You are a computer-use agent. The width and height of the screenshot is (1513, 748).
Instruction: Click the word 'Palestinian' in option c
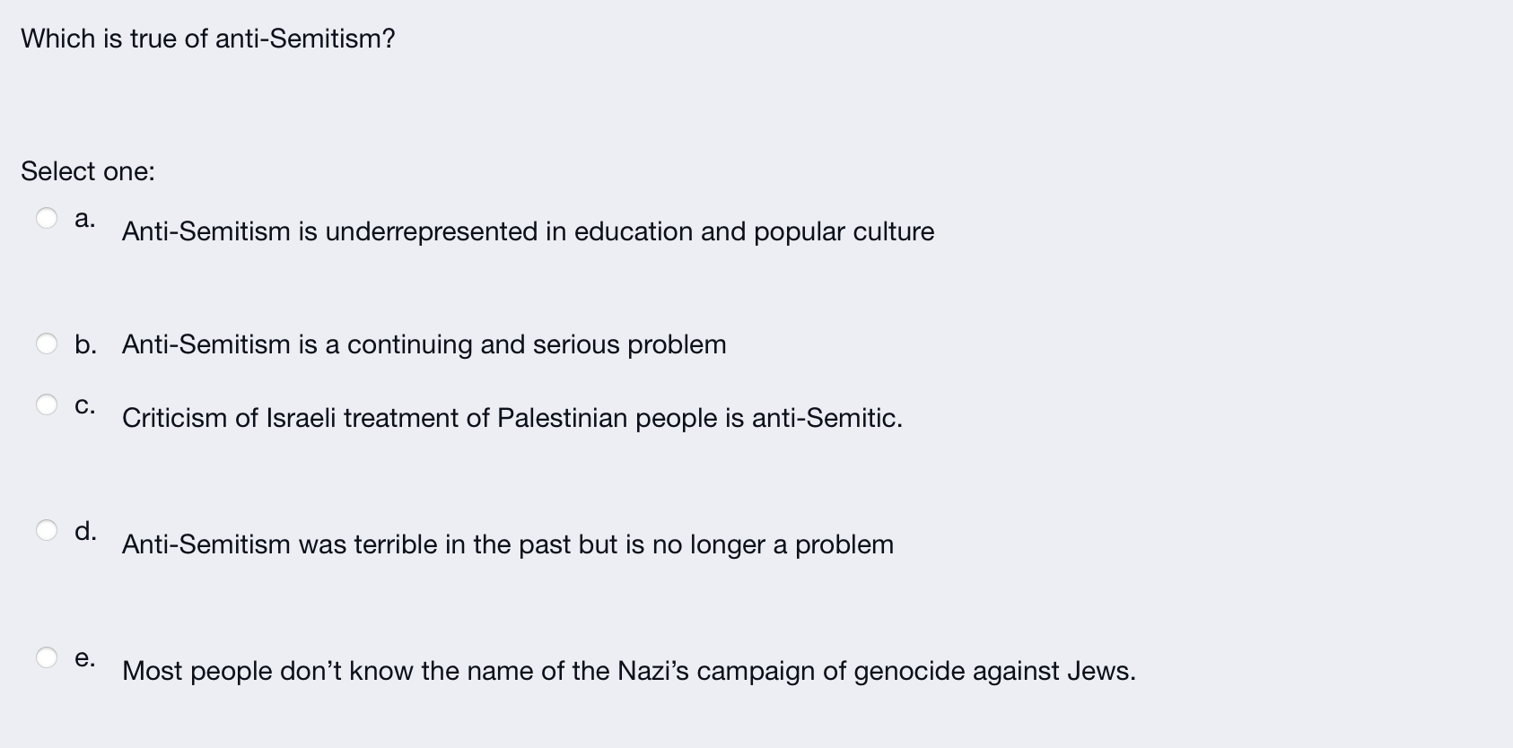(562, 418)
